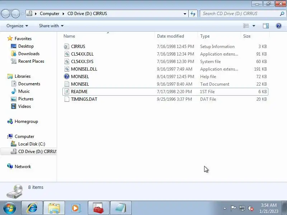Launch Internet Explorer from taskbar

pyautogui.click(x=32, y=208)
